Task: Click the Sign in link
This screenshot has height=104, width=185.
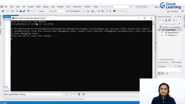Action: click(x=157, y=7)
